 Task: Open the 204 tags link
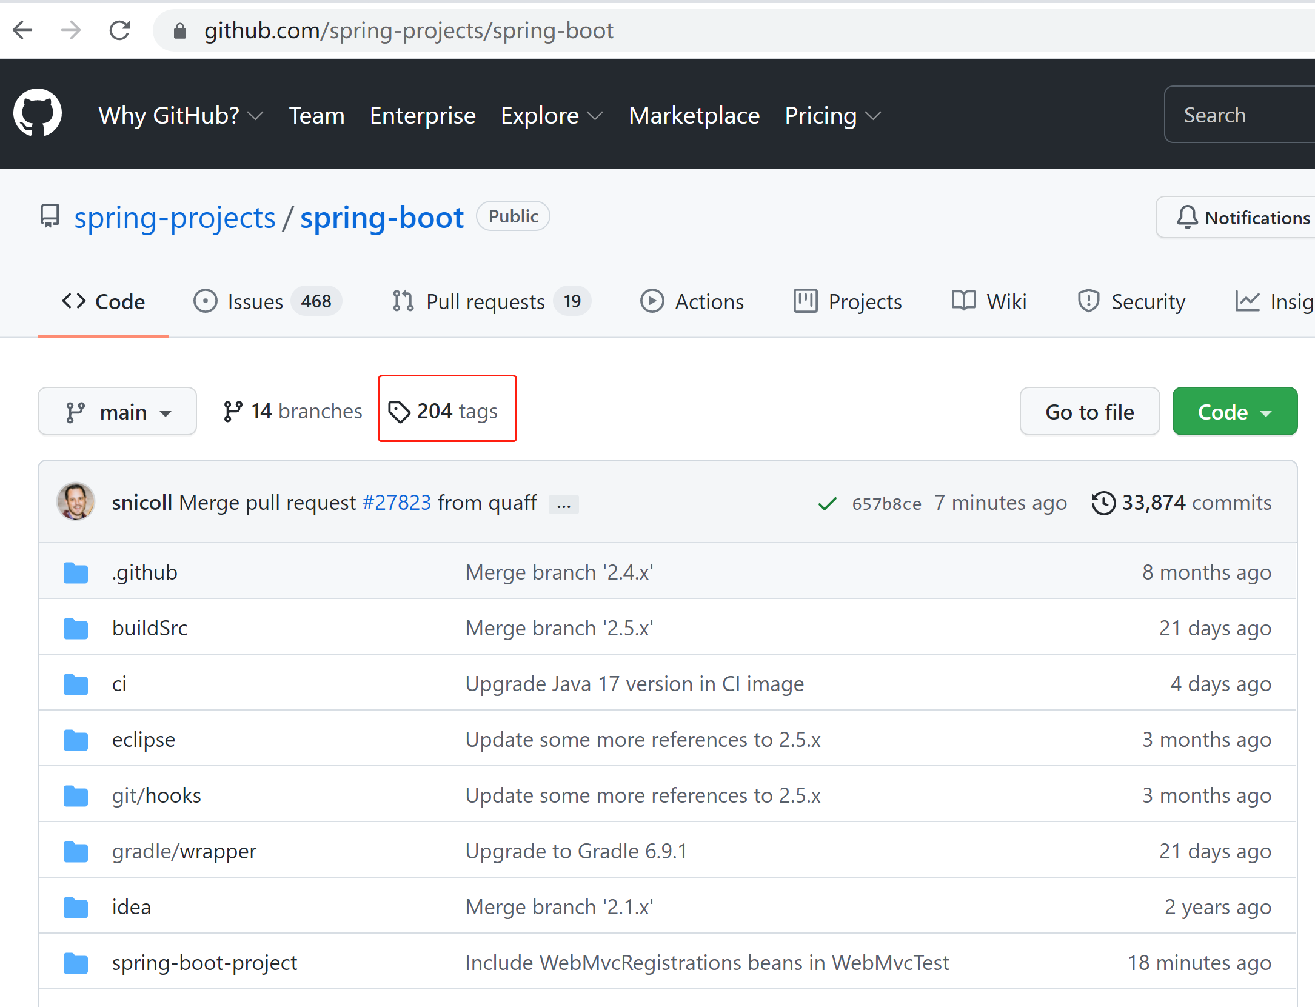point(443,411)
